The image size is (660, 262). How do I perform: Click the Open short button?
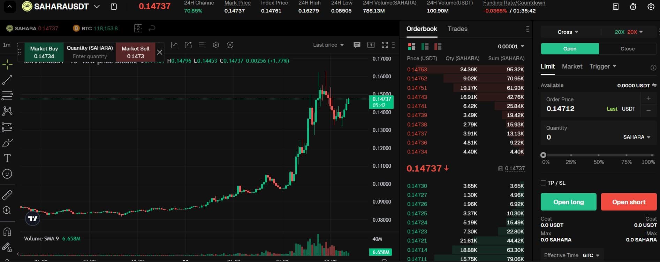point(629,202)
